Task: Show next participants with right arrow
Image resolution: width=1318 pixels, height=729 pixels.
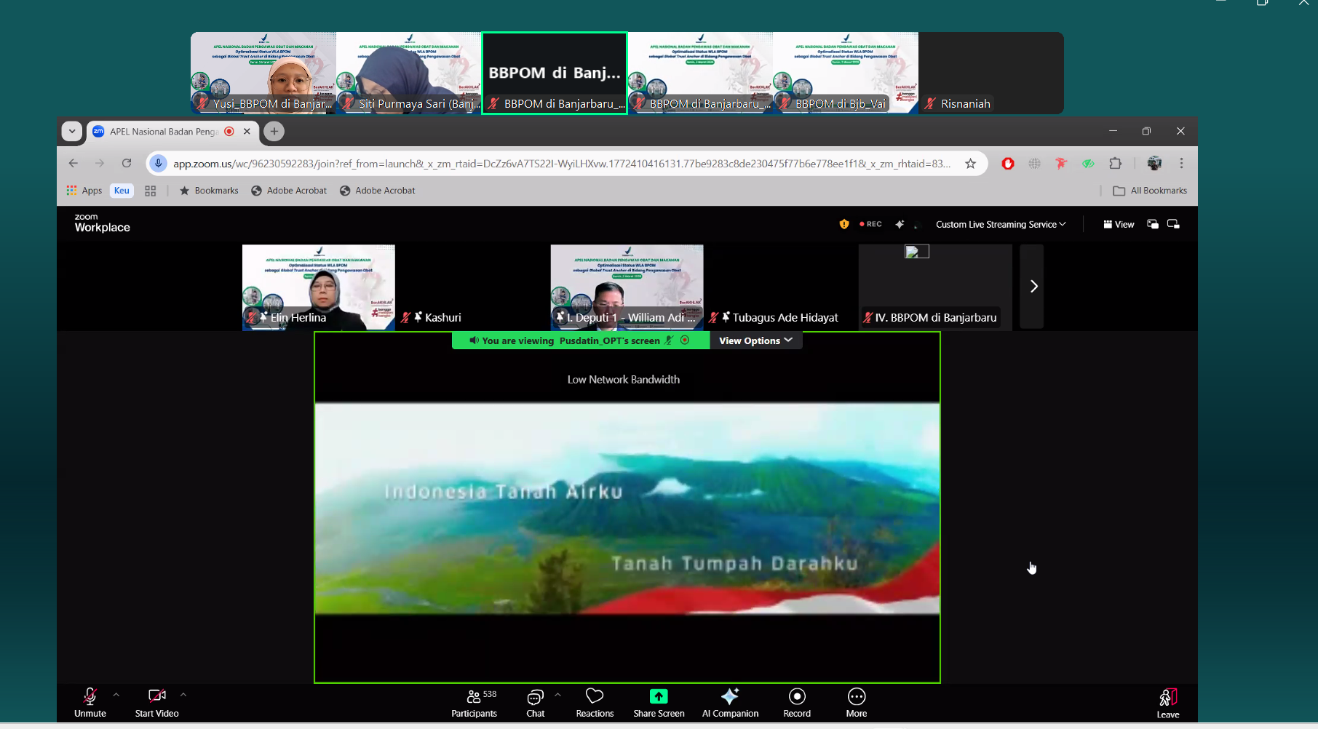Action: [x=1033, y=287]
